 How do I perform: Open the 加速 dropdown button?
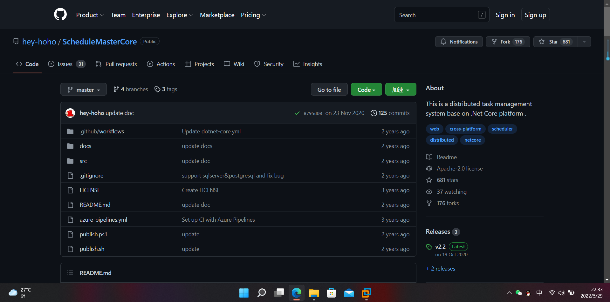(401, 90)
